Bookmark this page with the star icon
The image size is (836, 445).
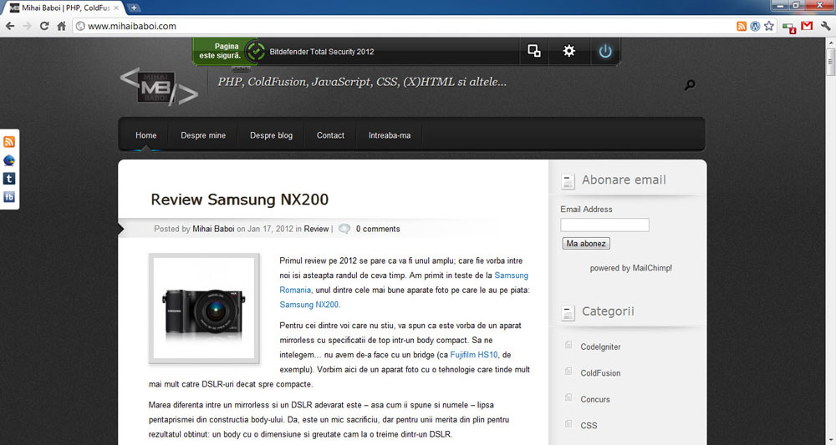769,26
